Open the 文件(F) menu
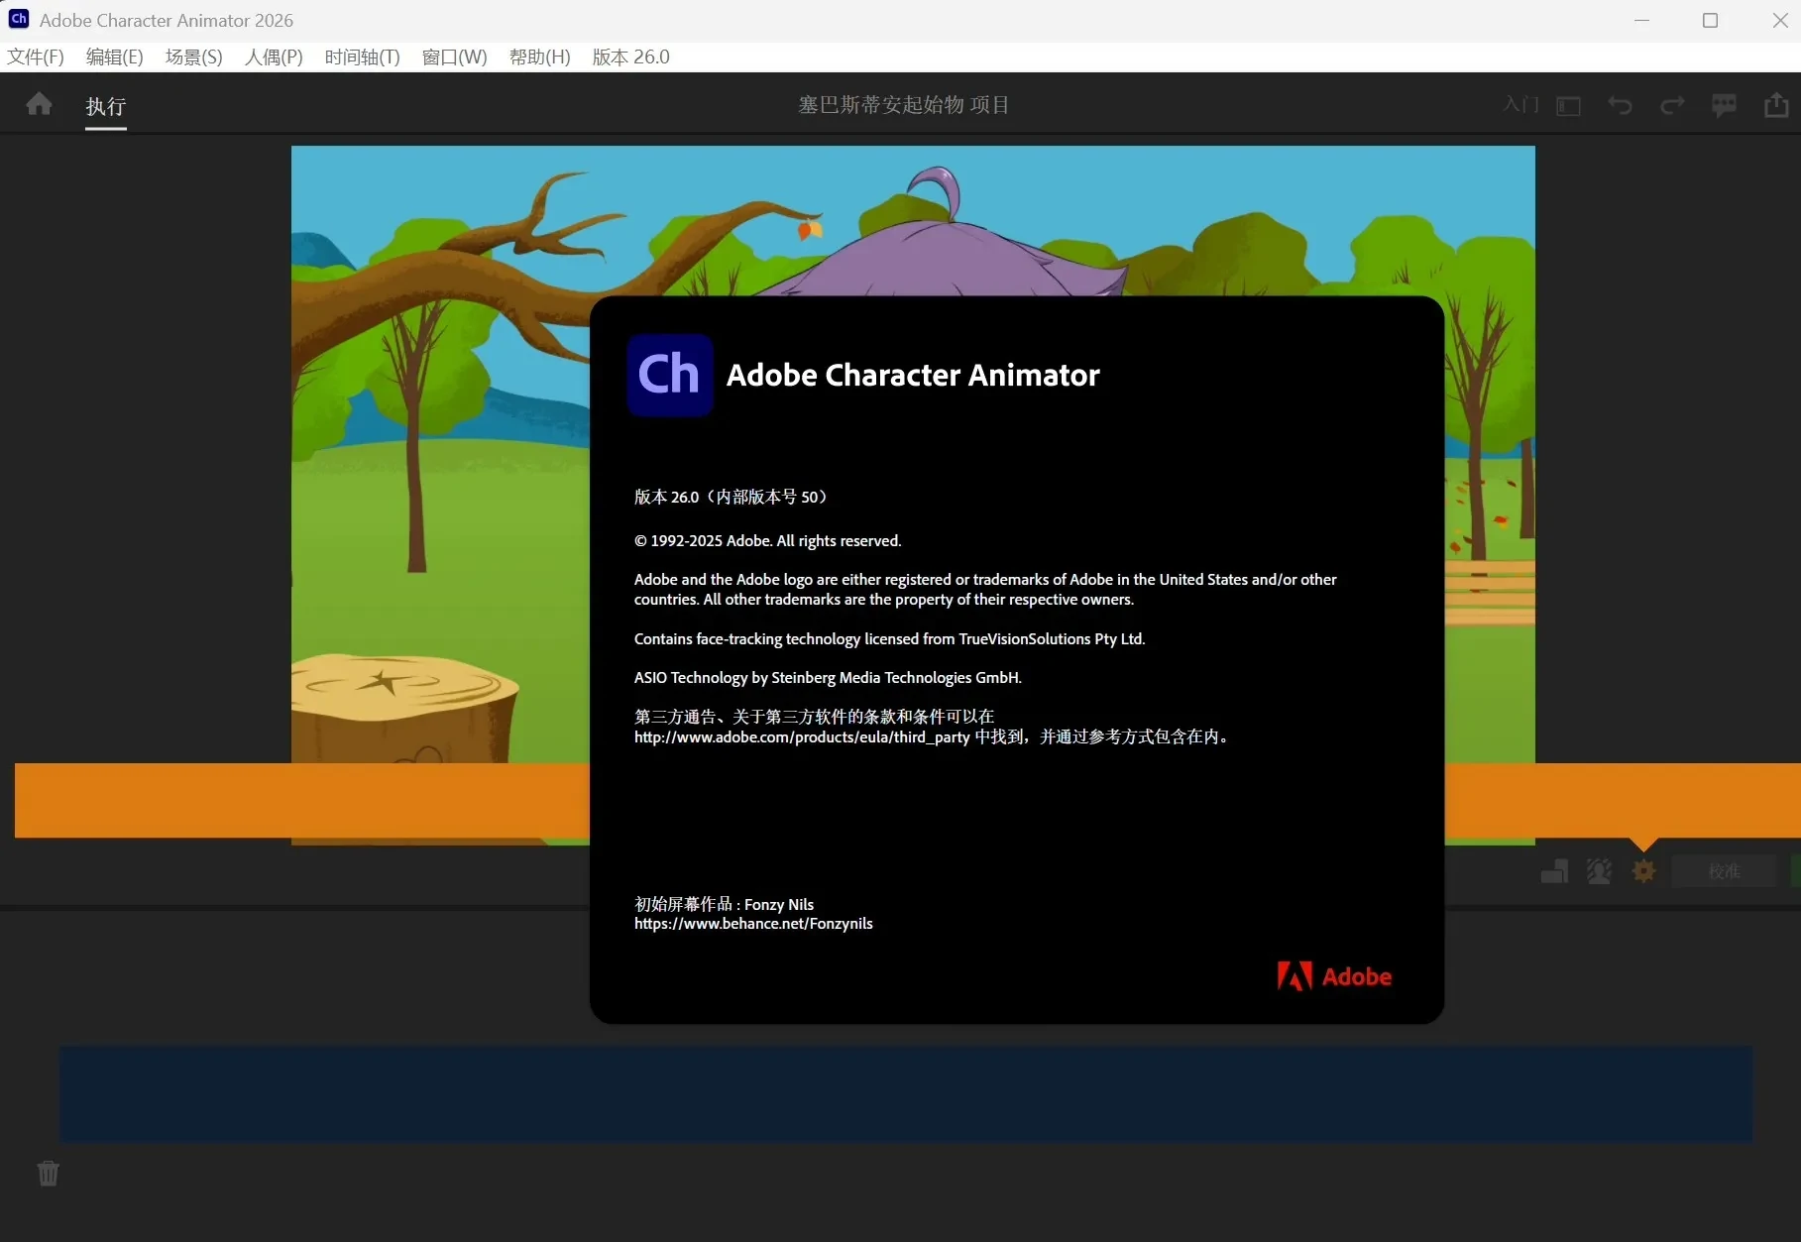Screen dimensions: 1801x1242 [36, 57]
